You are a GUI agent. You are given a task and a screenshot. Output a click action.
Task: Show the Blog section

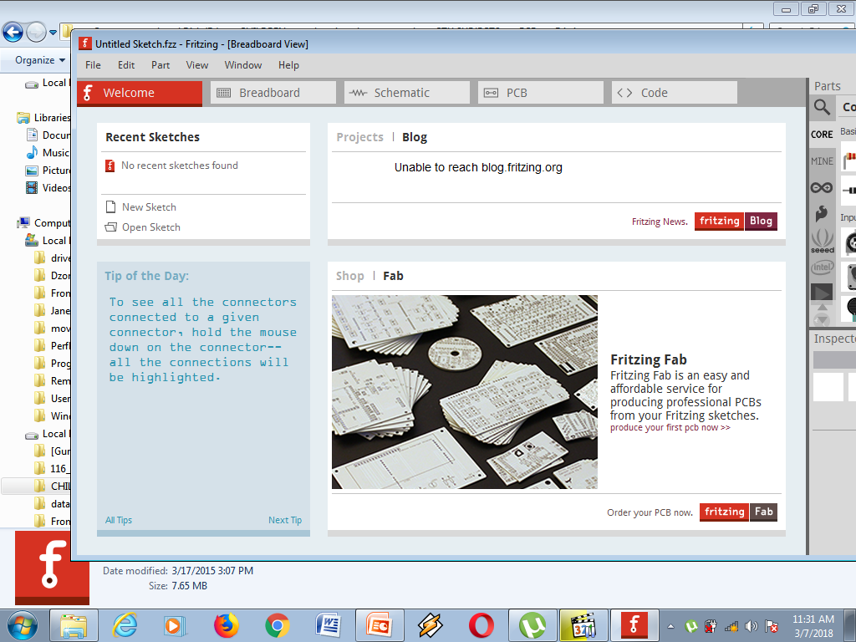(x=415, y=137)
